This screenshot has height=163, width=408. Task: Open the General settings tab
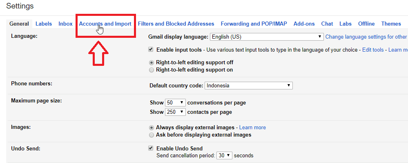point(19,24)
